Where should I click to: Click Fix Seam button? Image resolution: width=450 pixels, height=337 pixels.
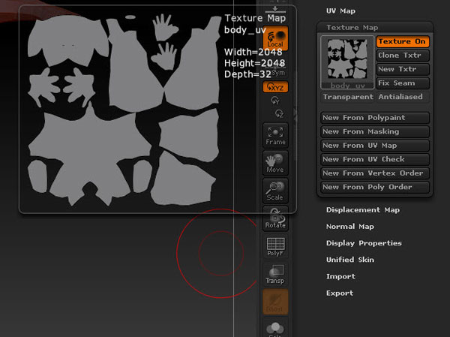click(x=402, y=83)
